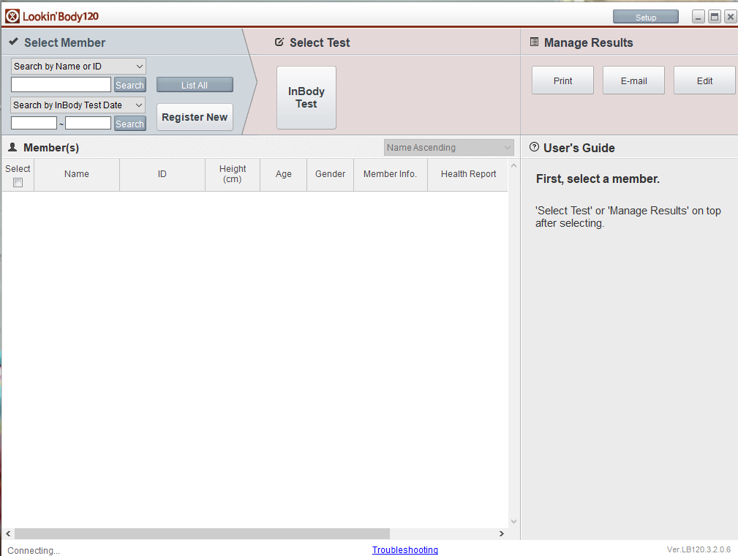Click the Gender column header
738x556 pixels.
(331, 174)
